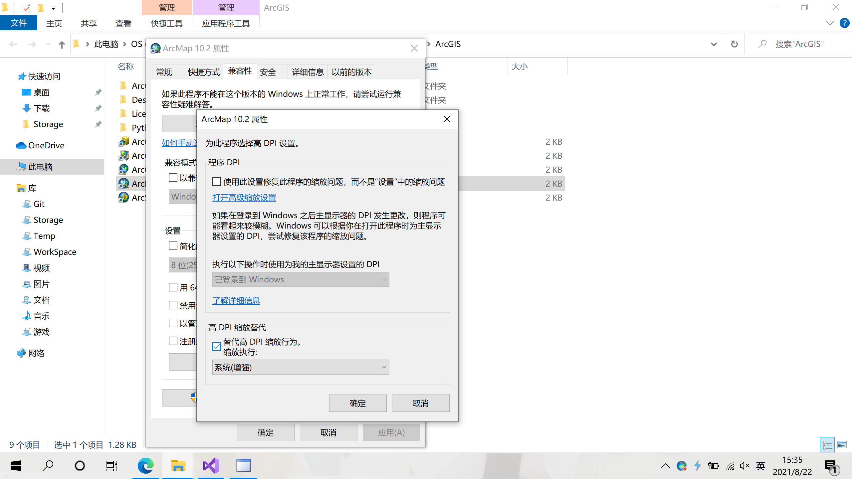Click the Windows Start button
Image resolution: width=852 pixels, height=479 pixels.
[x=16, y=466]
